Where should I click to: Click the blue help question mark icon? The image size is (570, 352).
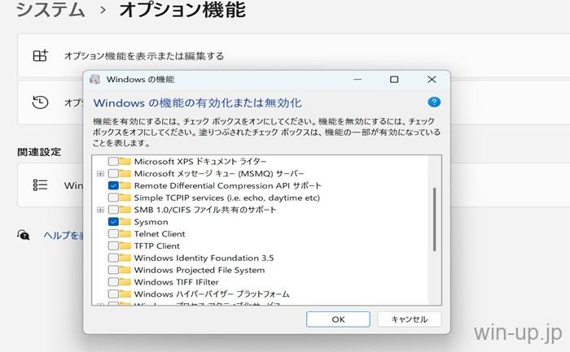coord(434,102)
